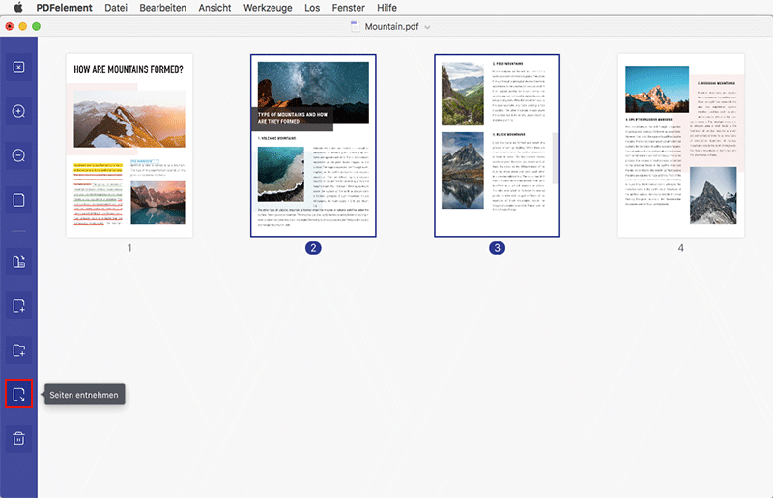This screenshot has height=498, width=773.
Task: Delete selected pages with trash icon
Action: [x=18, y=438]
